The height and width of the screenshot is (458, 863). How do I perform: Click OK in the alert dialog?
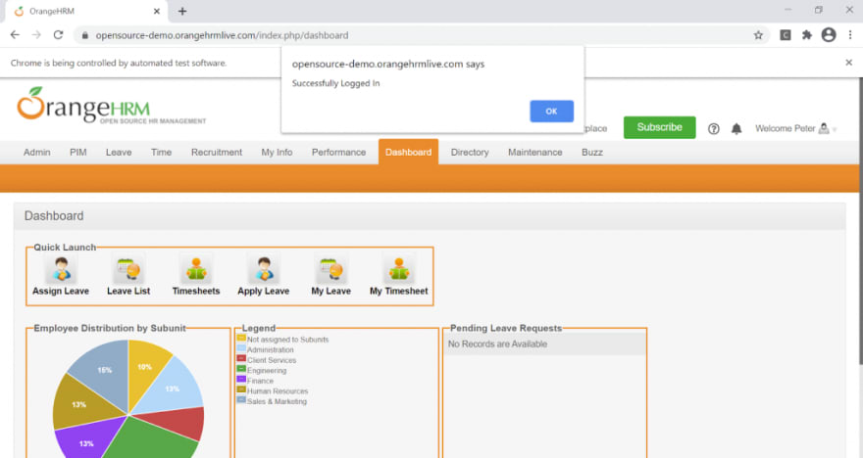coord(551,111)
